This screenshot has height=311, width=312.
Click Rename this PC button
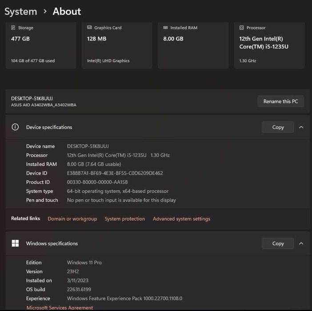point(280,101)
